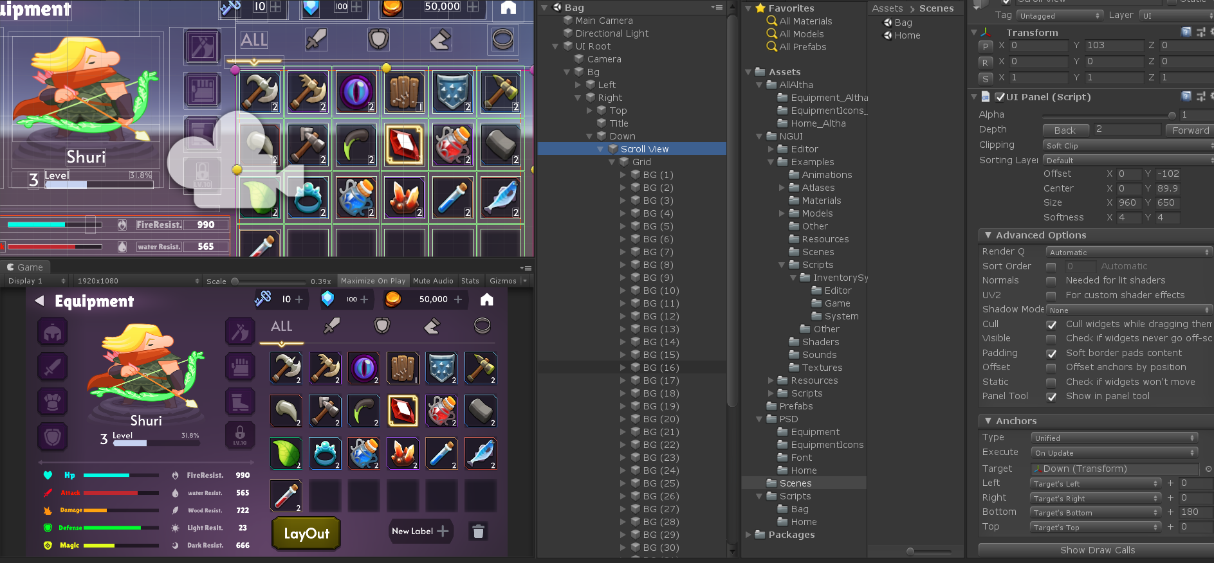Click the UI Panel script help icon
Image resolution: width=1214 pixels, height=563 pixels.
(1186, 96)
